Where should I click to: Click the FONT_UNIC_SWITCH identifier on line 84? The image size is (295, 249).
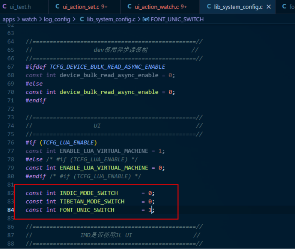(x=87, y=210)
